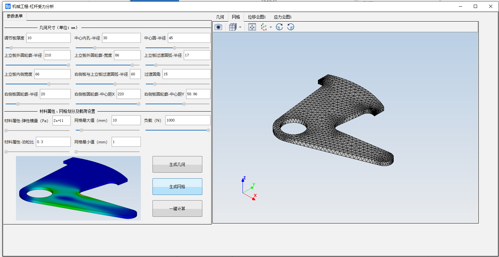
Task: Click the 过渡圆角 input field
Action: [186, 74]
